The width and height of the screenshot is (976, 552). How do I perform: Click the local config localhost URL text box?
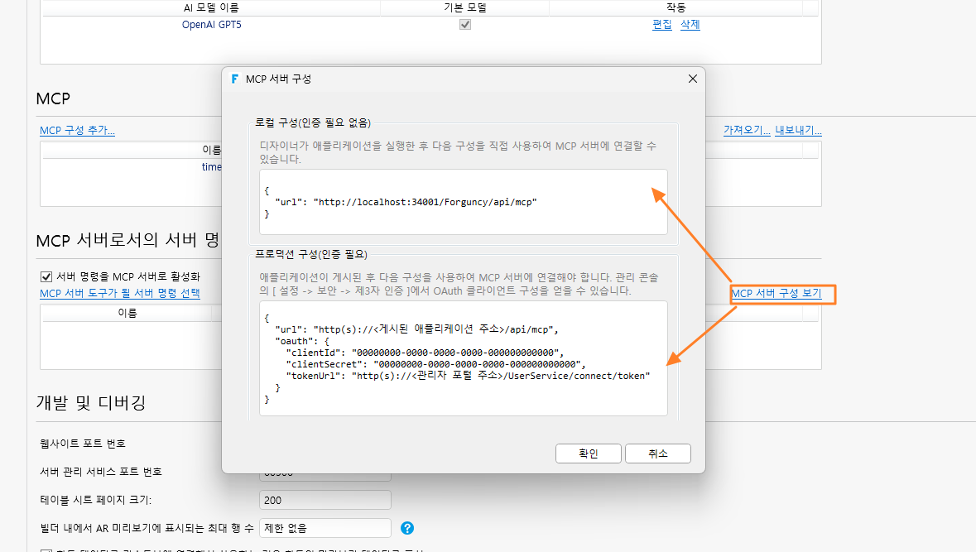click(463, 202)
